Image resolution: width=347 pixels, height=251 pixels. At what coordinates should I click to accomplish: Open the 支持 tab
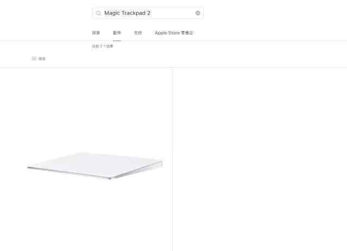click(x=138, y=33)
